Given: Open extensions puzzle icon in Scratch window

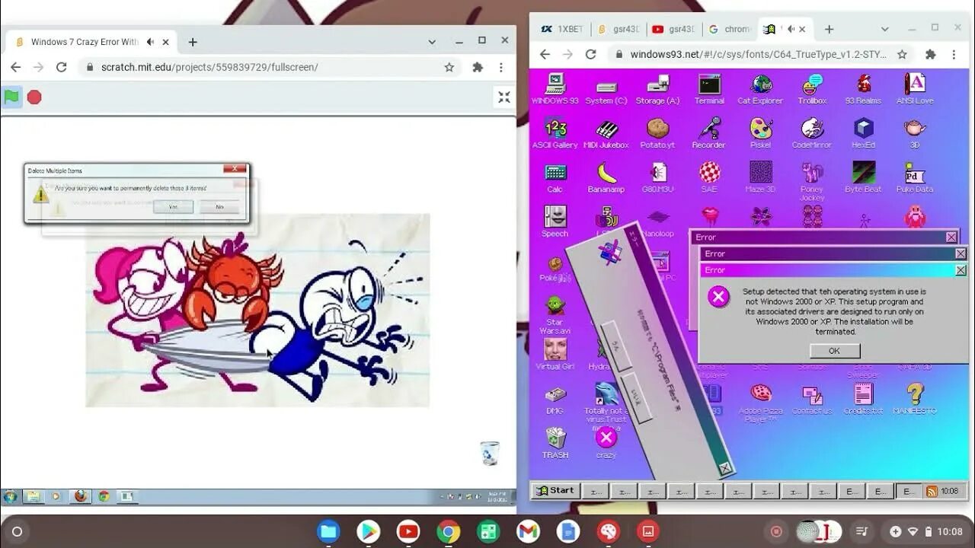Looking at the screenshot, I should (x=478, y=67).
